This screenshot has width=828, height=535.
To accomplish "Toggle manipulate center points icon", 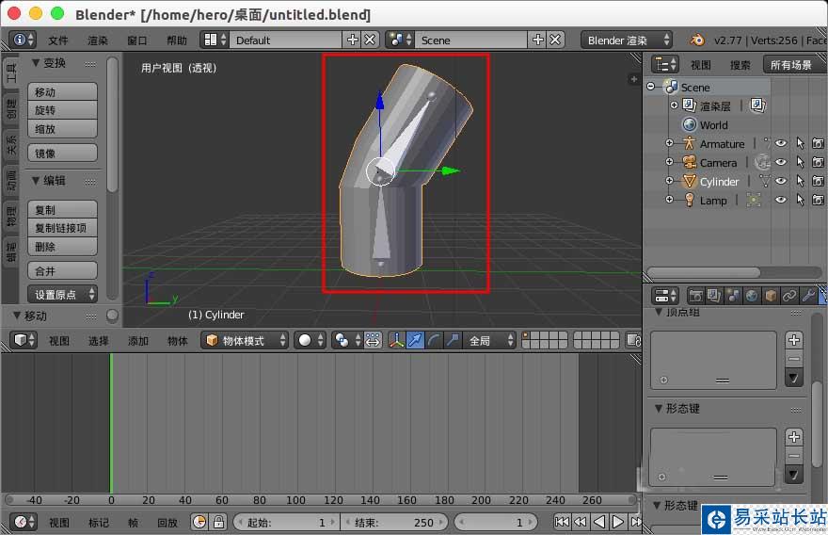I will 373,340.
